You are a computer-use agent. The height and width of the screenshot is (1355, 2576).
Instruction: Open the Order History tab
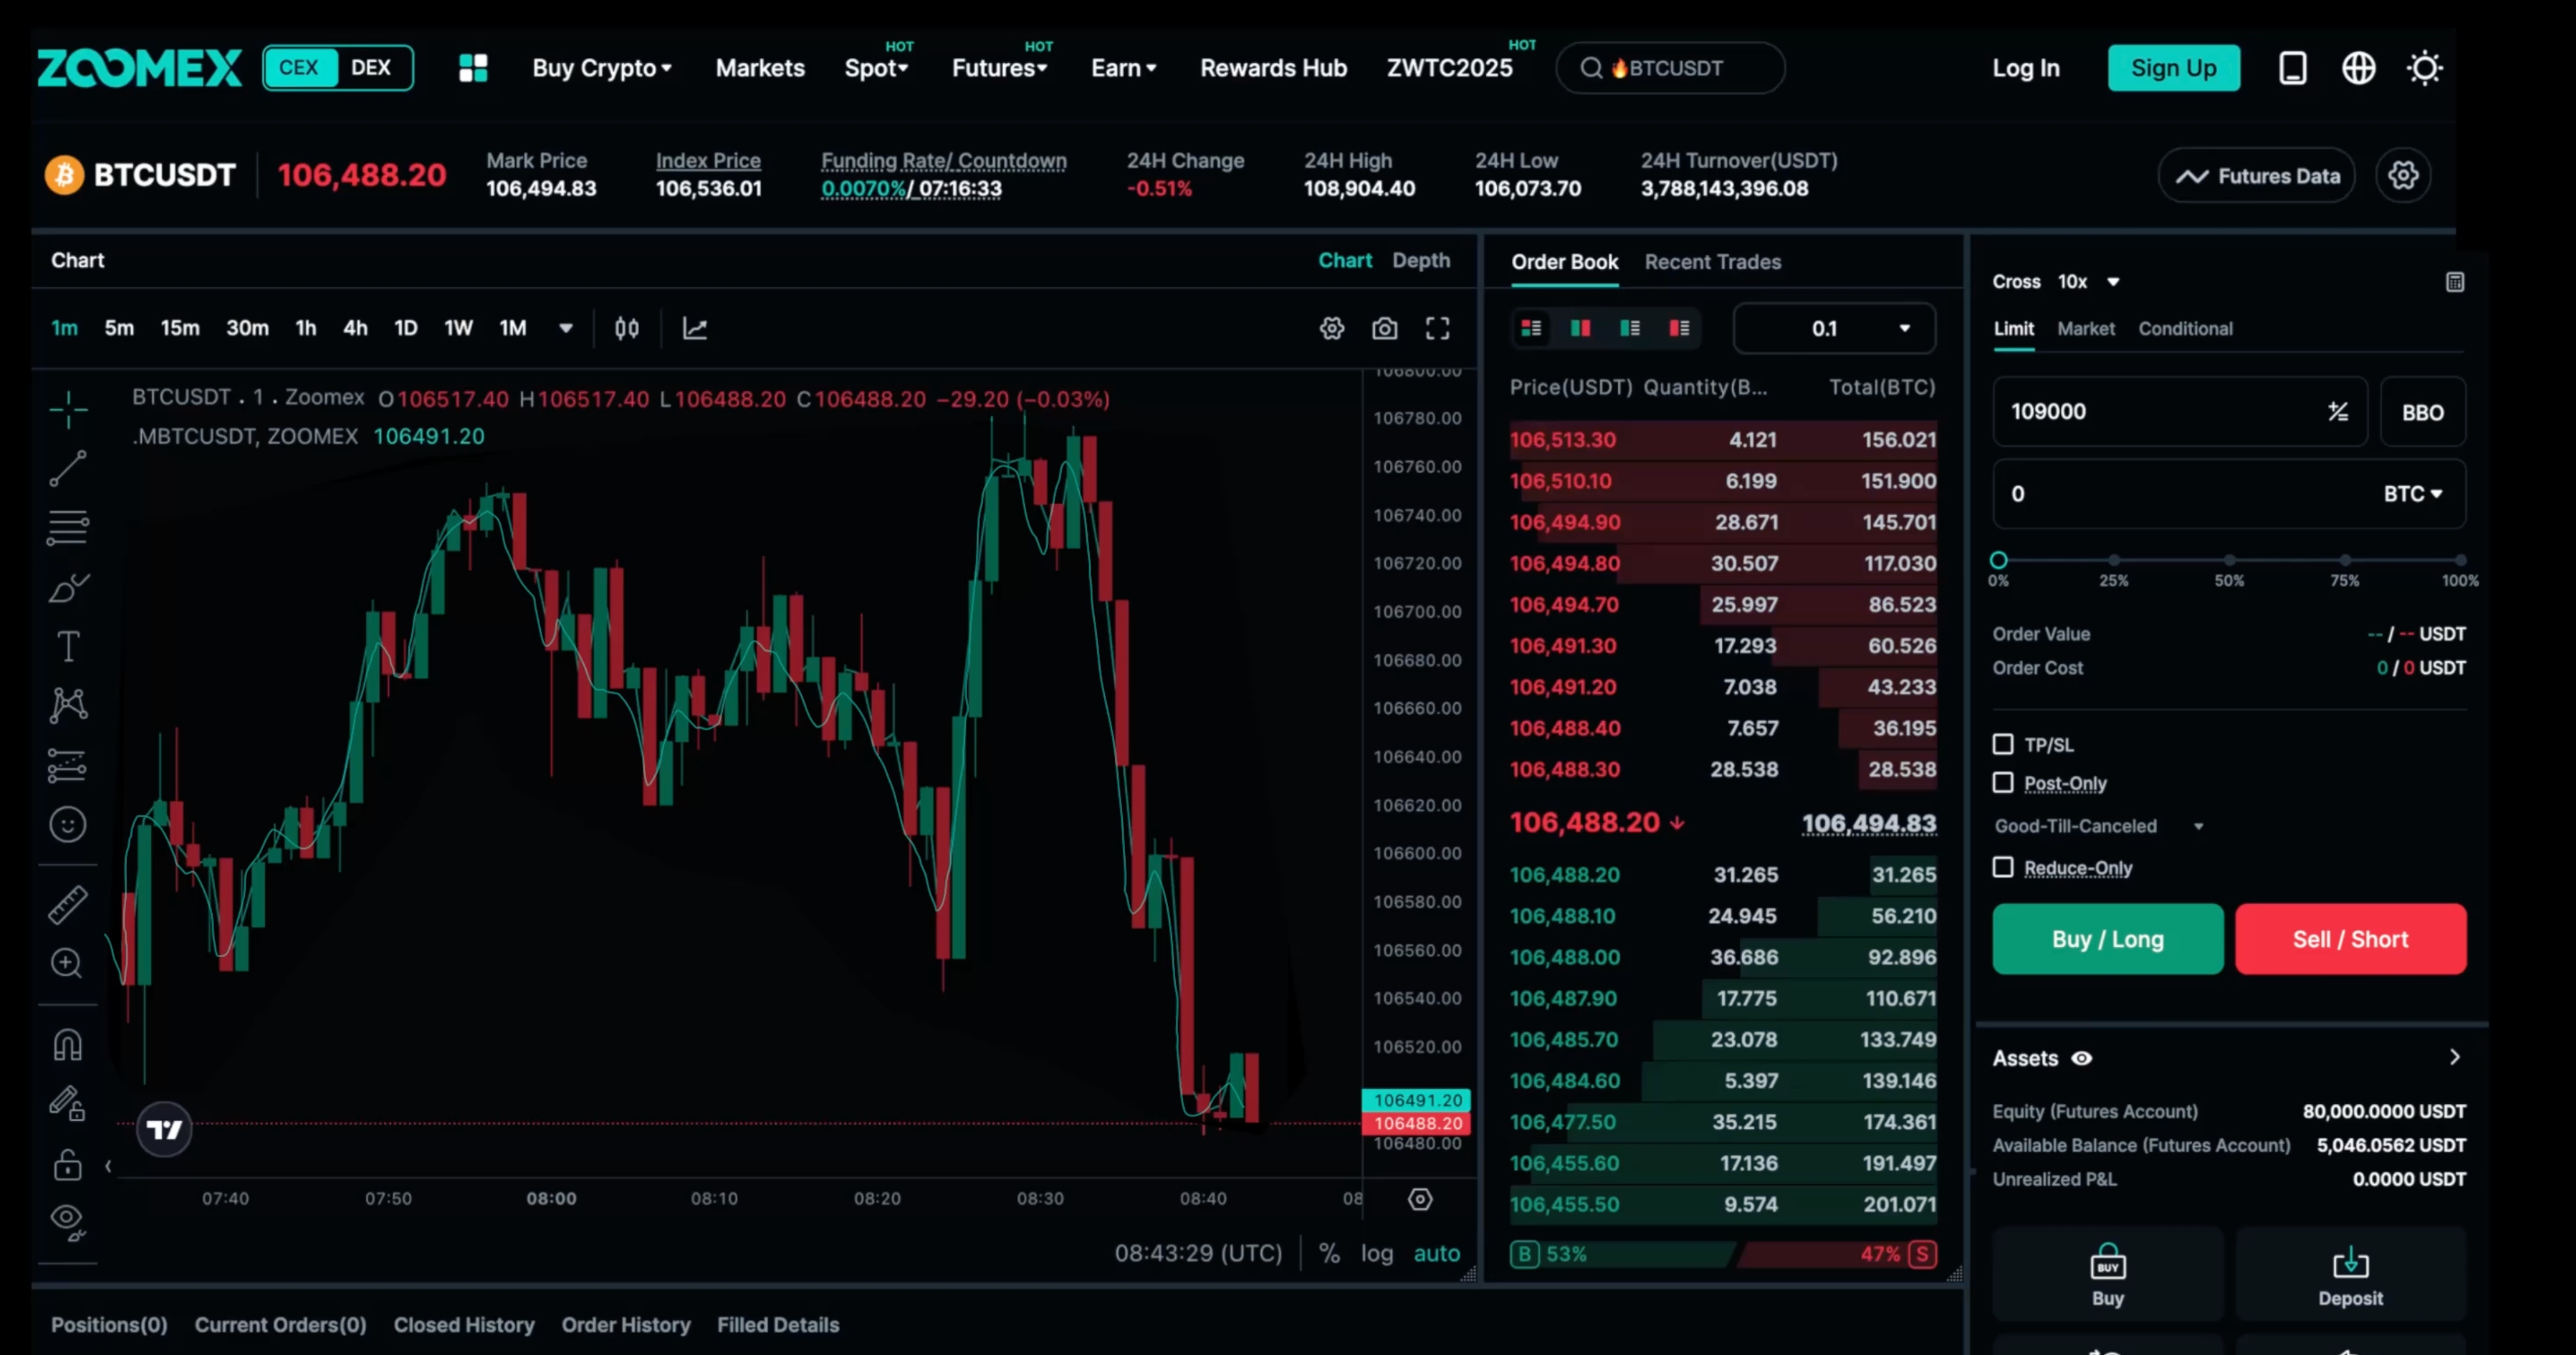tap(626, 1325)
